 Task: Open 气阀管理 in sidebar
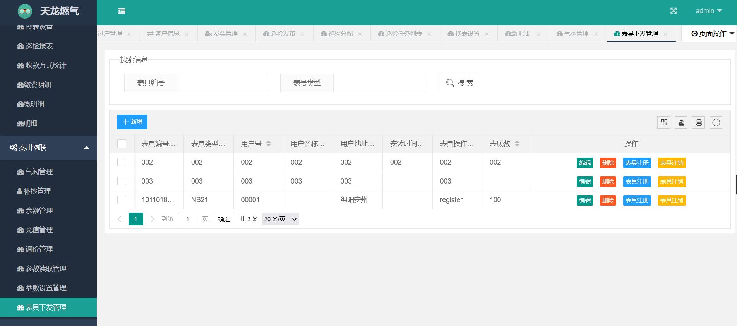coord(48,172)
